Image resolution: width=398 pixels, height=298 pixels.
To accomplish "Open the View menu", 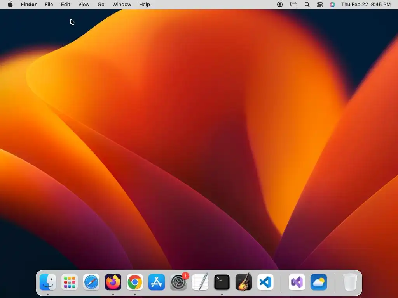I will [84, 5].
